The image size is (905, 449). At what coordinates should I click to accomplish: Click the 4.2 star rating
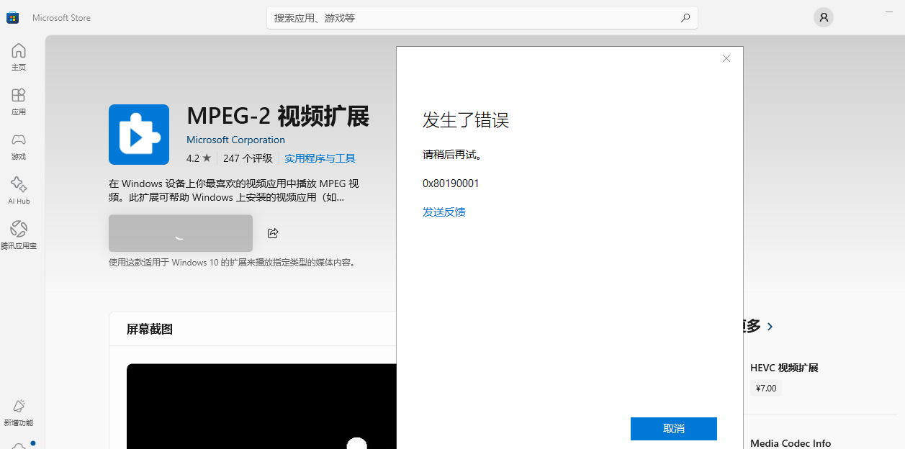(x=199, y=158)
